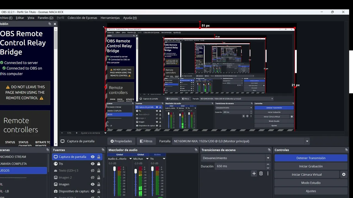Open the Ayuda menu

130,18
